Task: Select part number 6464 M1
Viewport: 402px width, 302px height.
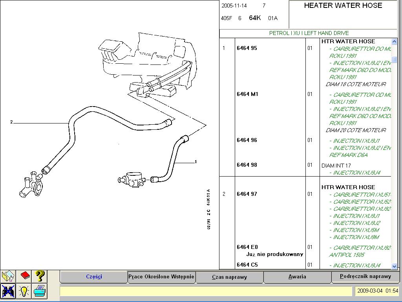Action: pos(247,94)
